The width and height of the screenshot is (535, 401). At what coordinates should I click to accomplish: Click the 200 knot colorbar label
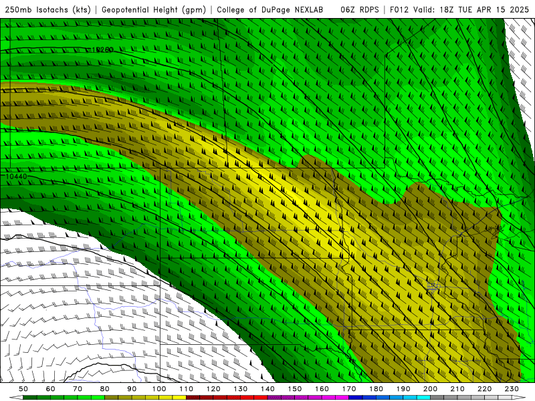[430, 389]
